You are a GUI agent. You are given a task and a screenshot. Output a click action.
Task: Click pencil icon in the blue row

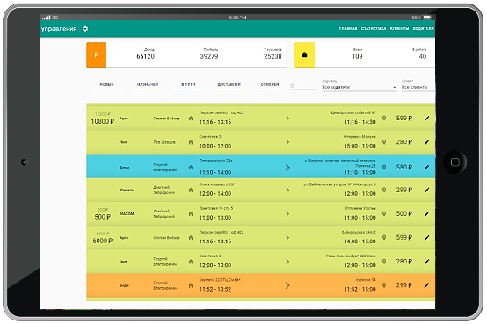coord(426,168)
